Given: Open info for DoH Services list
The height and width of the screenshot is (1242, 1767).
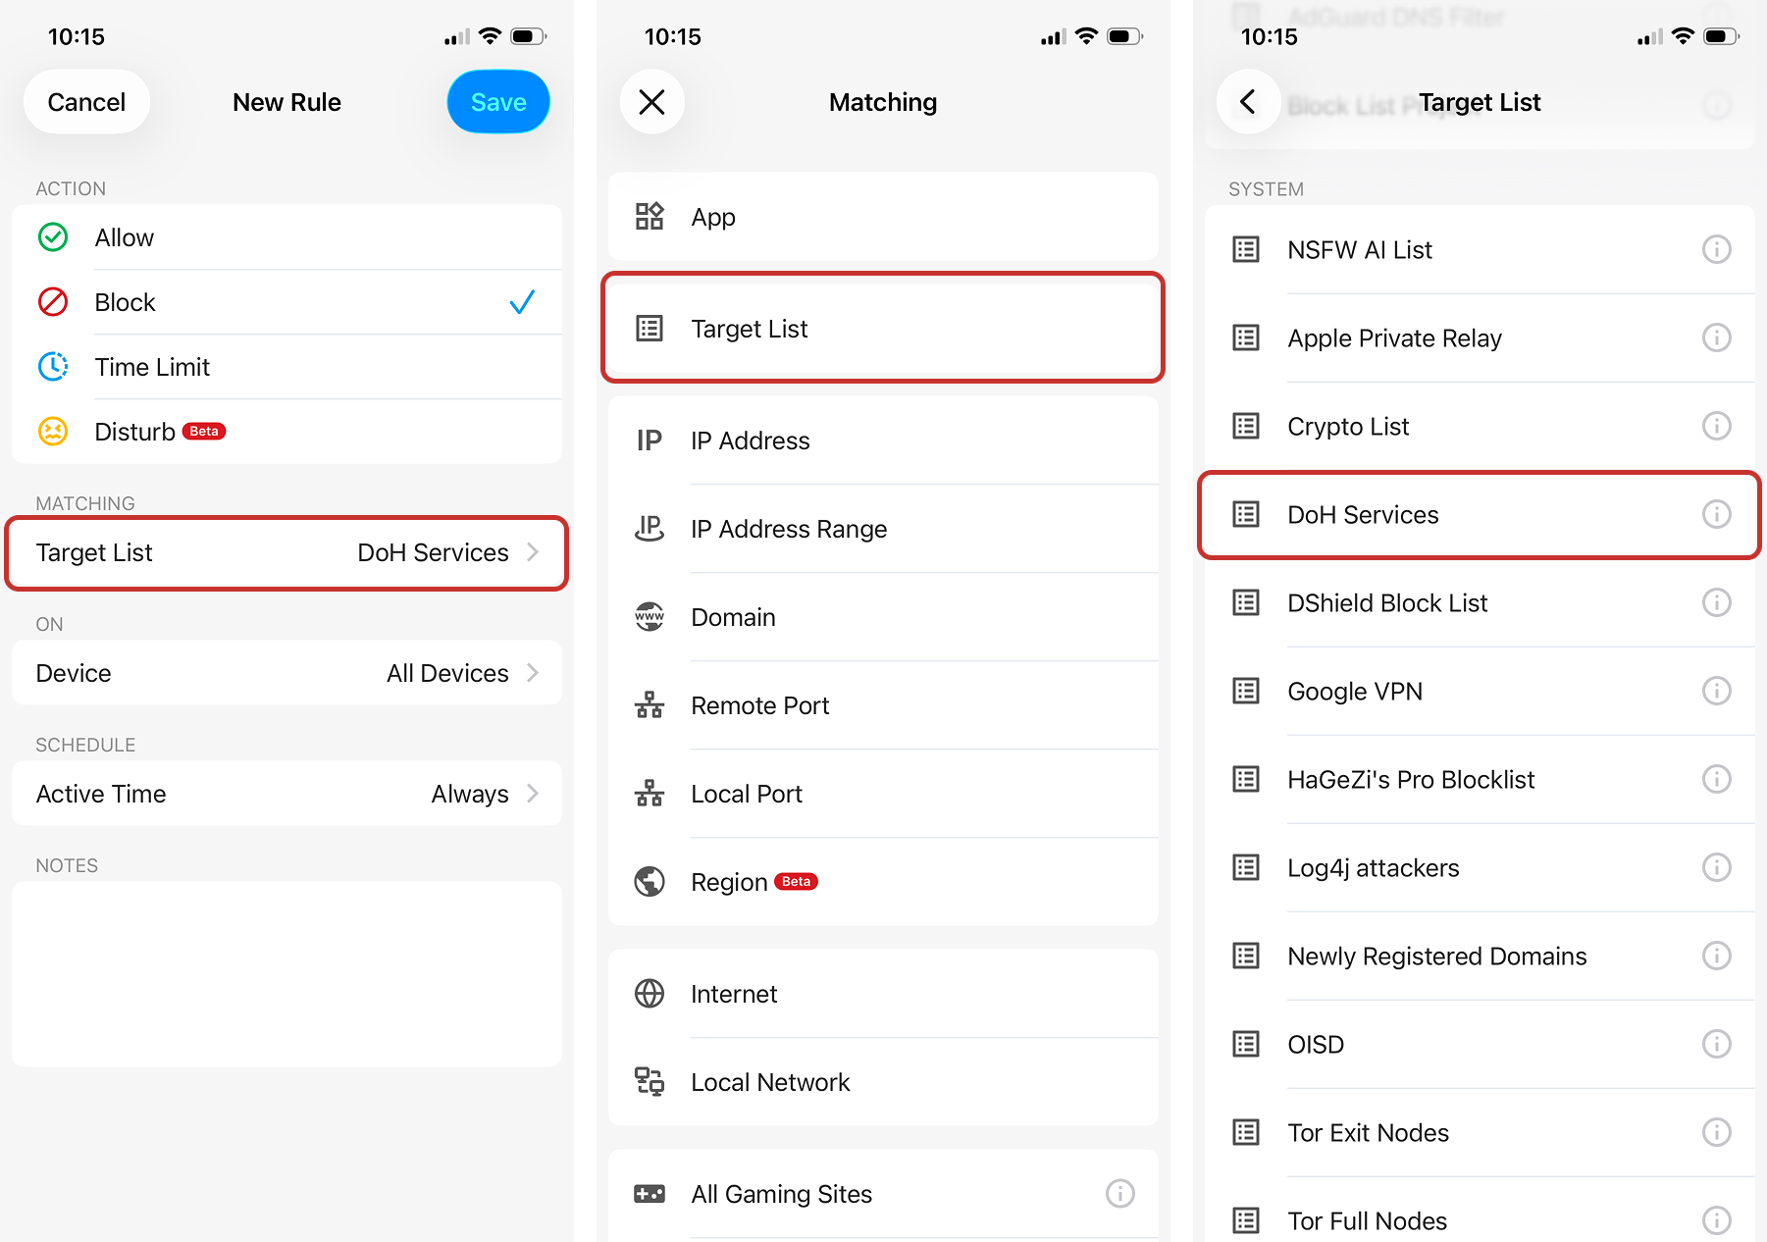Looking at the screenshot, I should [x=1715, y=514].
